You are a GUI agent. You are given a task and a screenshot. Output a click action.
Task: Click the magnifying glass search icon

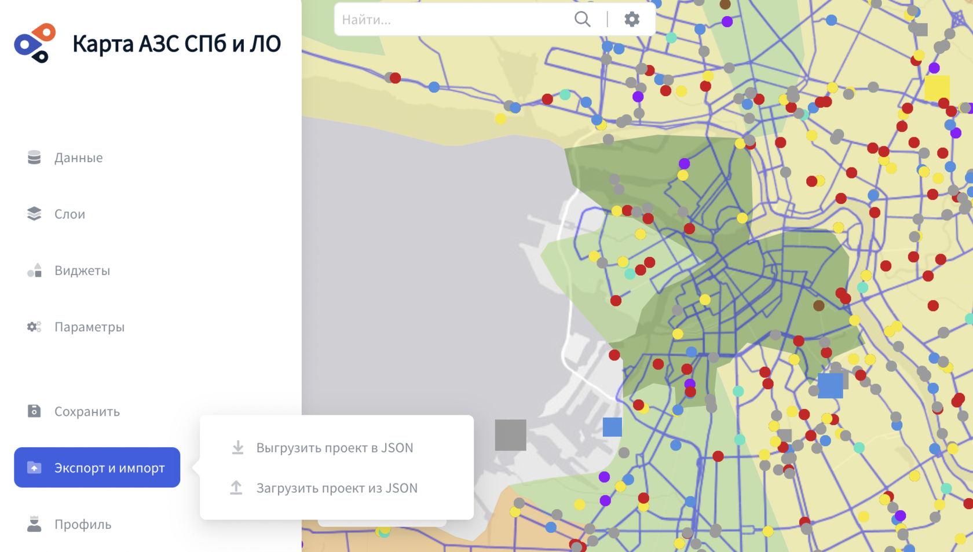coord(583,19)
